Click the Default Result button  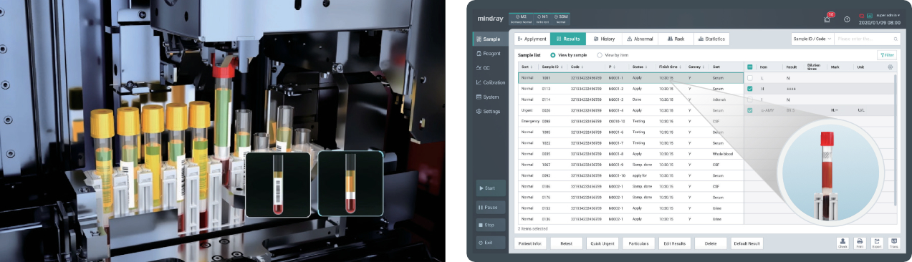coord(747,243)
